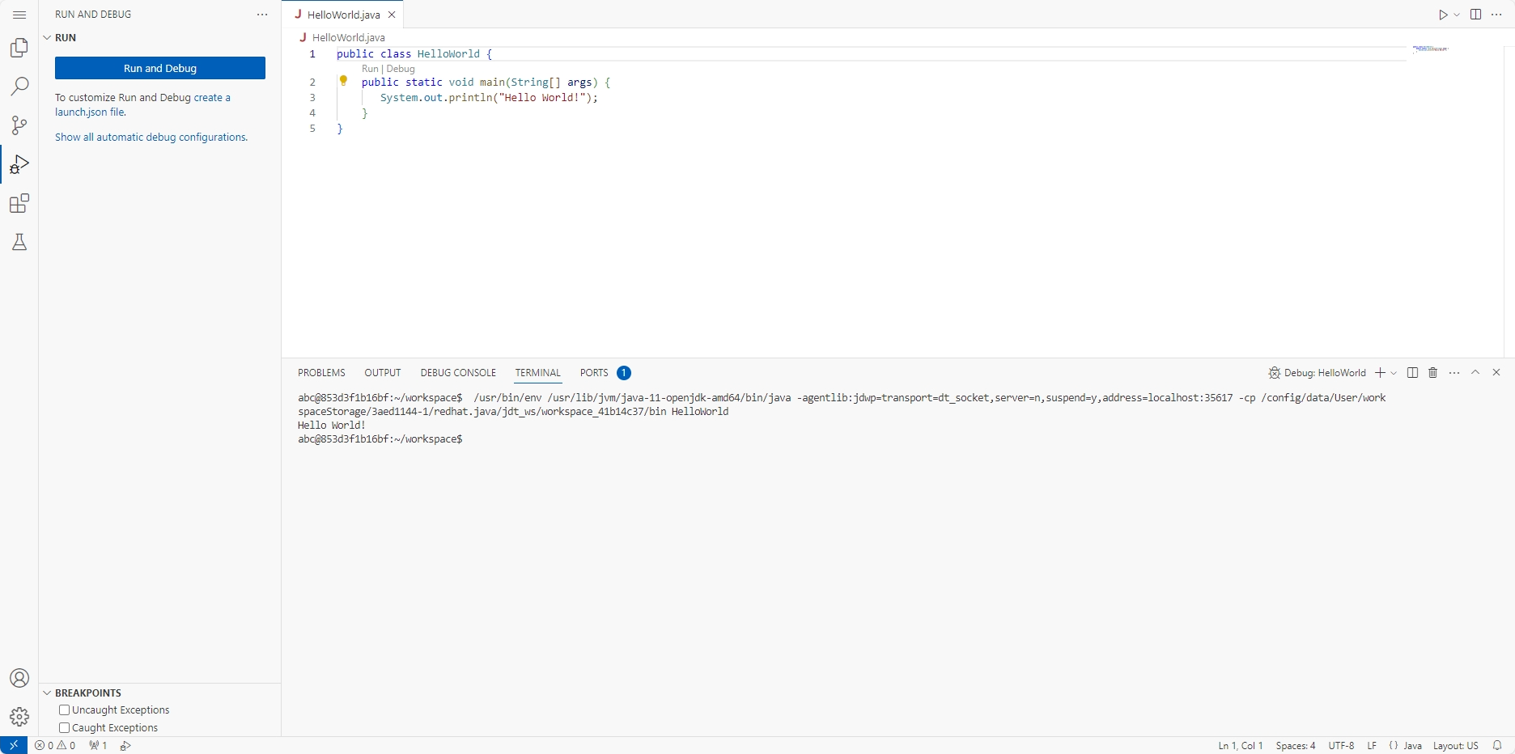Show errors and warnings count
Image resolution: width=1515 pixels, height=754 pixels.
click(x=55, y=746)
